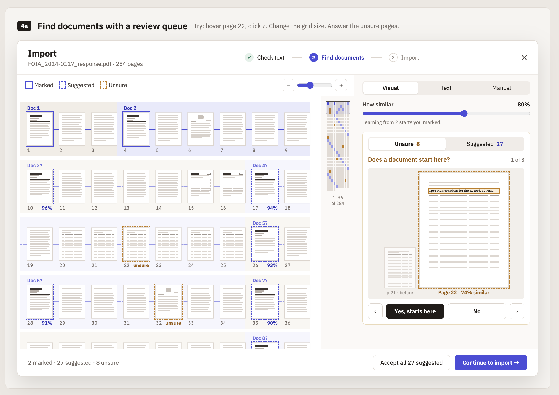
Task: Click the Suggested legend box
Action: [62, 85]
